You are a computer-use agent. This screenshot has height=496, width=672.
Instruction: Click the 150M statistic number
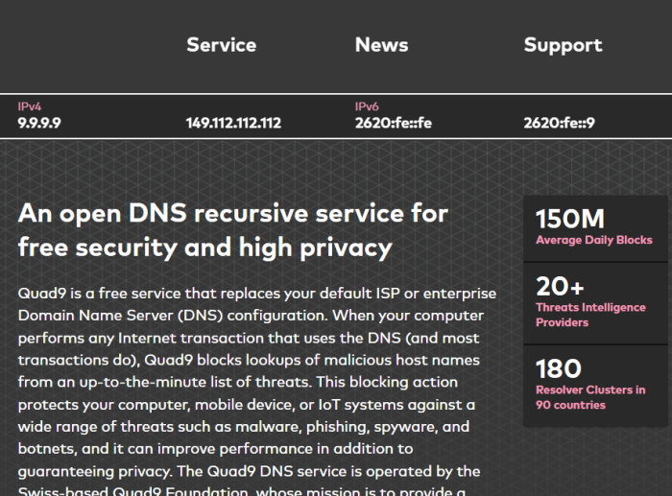pyautogui.click(x=570, y=219)
